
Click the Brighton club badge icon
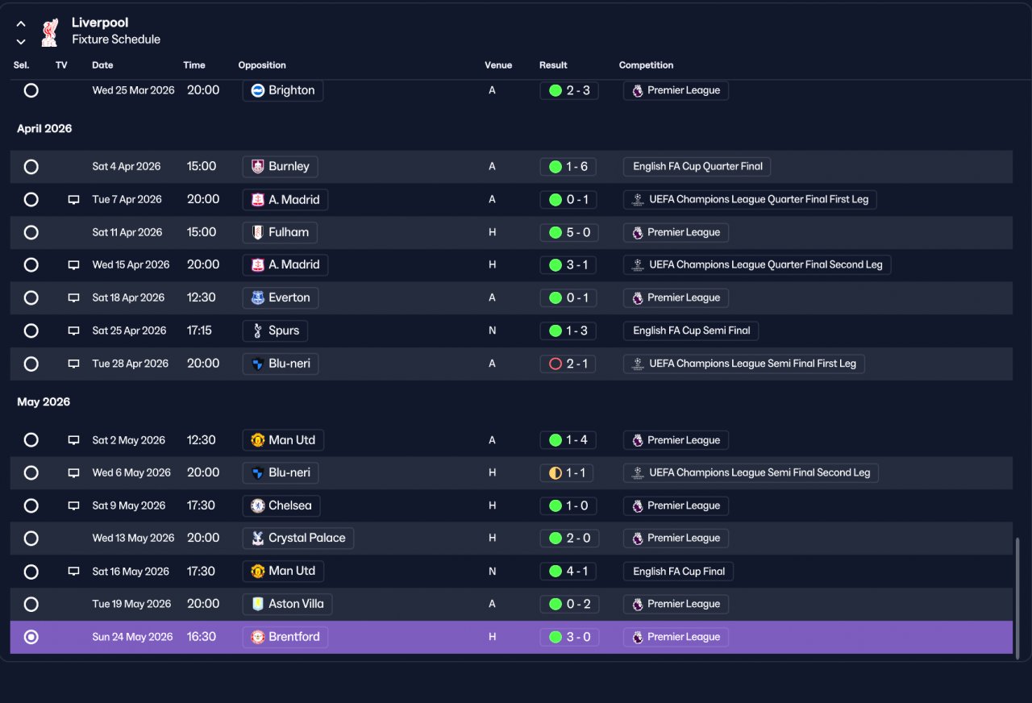coord(258,90)
